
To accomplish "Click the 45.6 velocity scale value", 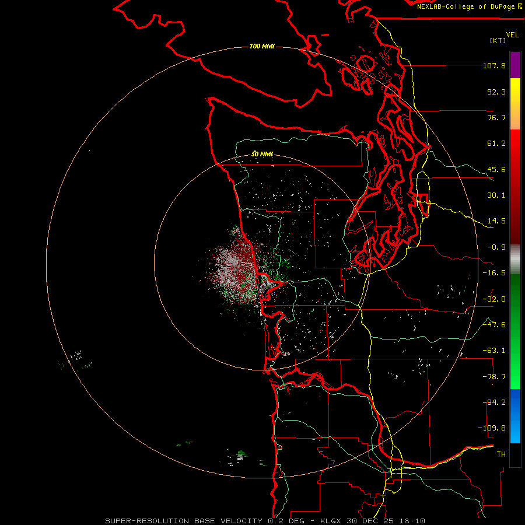I will tap(496, 169).
